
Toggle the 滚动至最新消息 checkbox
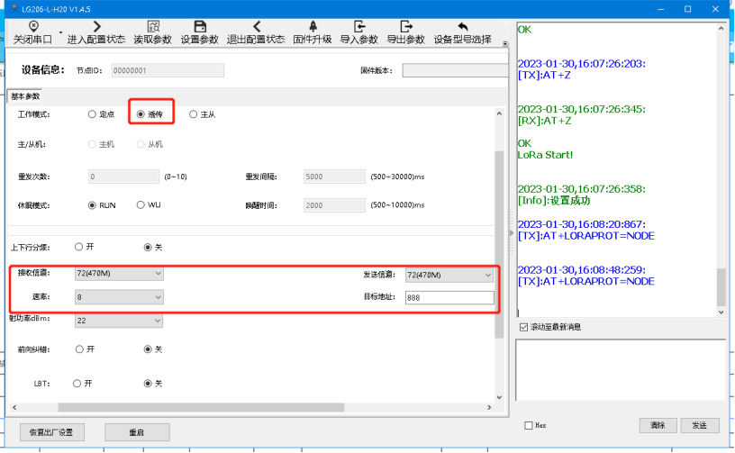(x=523, y=327)
